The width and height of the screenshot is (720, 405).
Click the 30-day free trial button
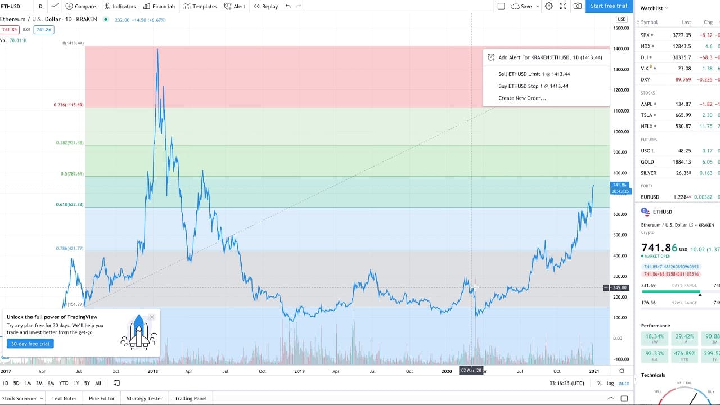[30, 344]
